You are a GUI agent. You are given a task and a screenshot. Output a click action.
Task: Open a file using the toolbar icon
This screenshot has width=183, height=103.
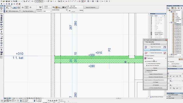click(x=4, y=1)
